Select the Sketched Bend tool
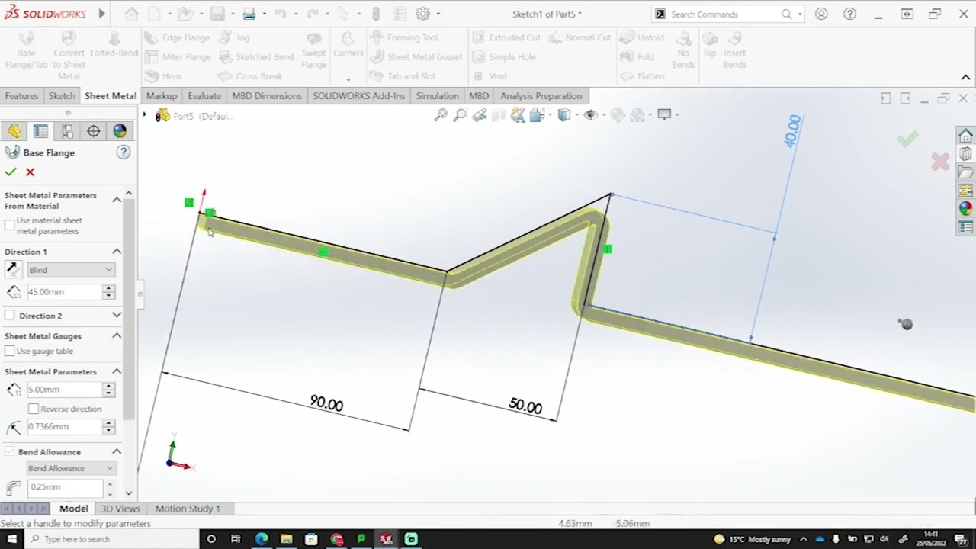The height and width of the screenshot is (549, 976). click(x=255, y=56)
